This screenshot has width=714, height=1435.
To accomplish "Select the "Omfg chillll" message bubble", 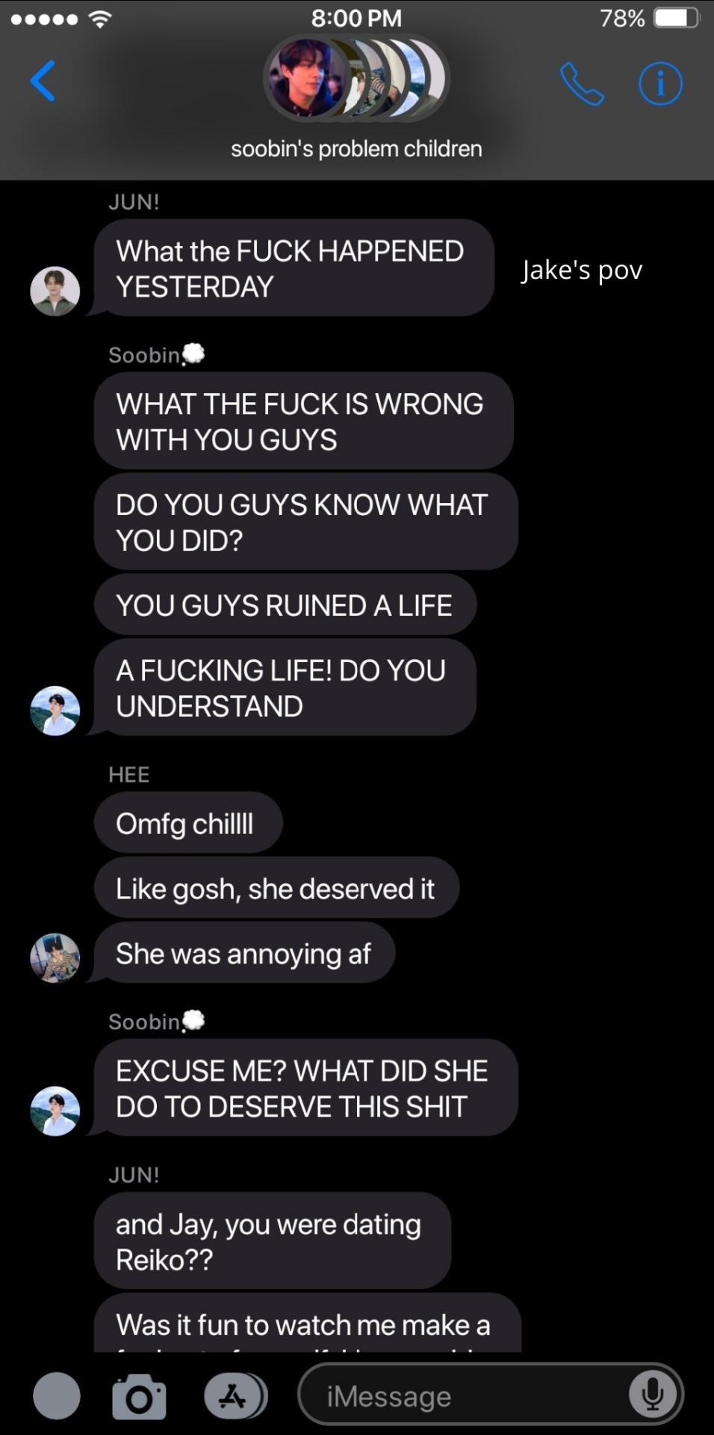I will (x=188, y=824).
